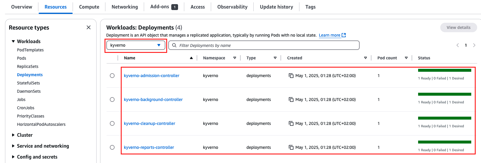This screenshot has width=481, height=163.
Task: Click the Status column header
Action: point(424,58)
